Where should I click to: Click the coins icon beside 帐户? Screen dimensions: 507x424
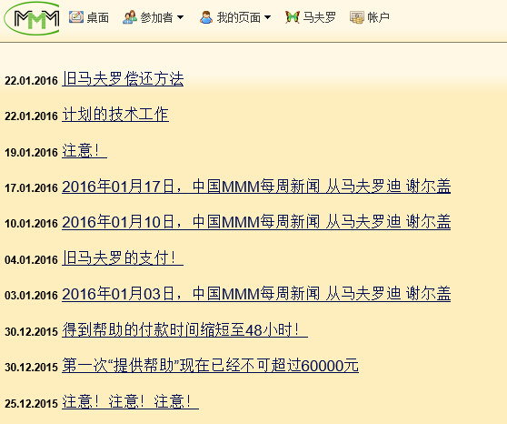pos(357,17)
